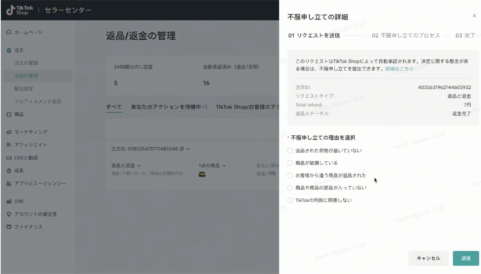Screen dimensions: 481x274
Task: Open マーケティング menu item
Action: click(31, 132)
